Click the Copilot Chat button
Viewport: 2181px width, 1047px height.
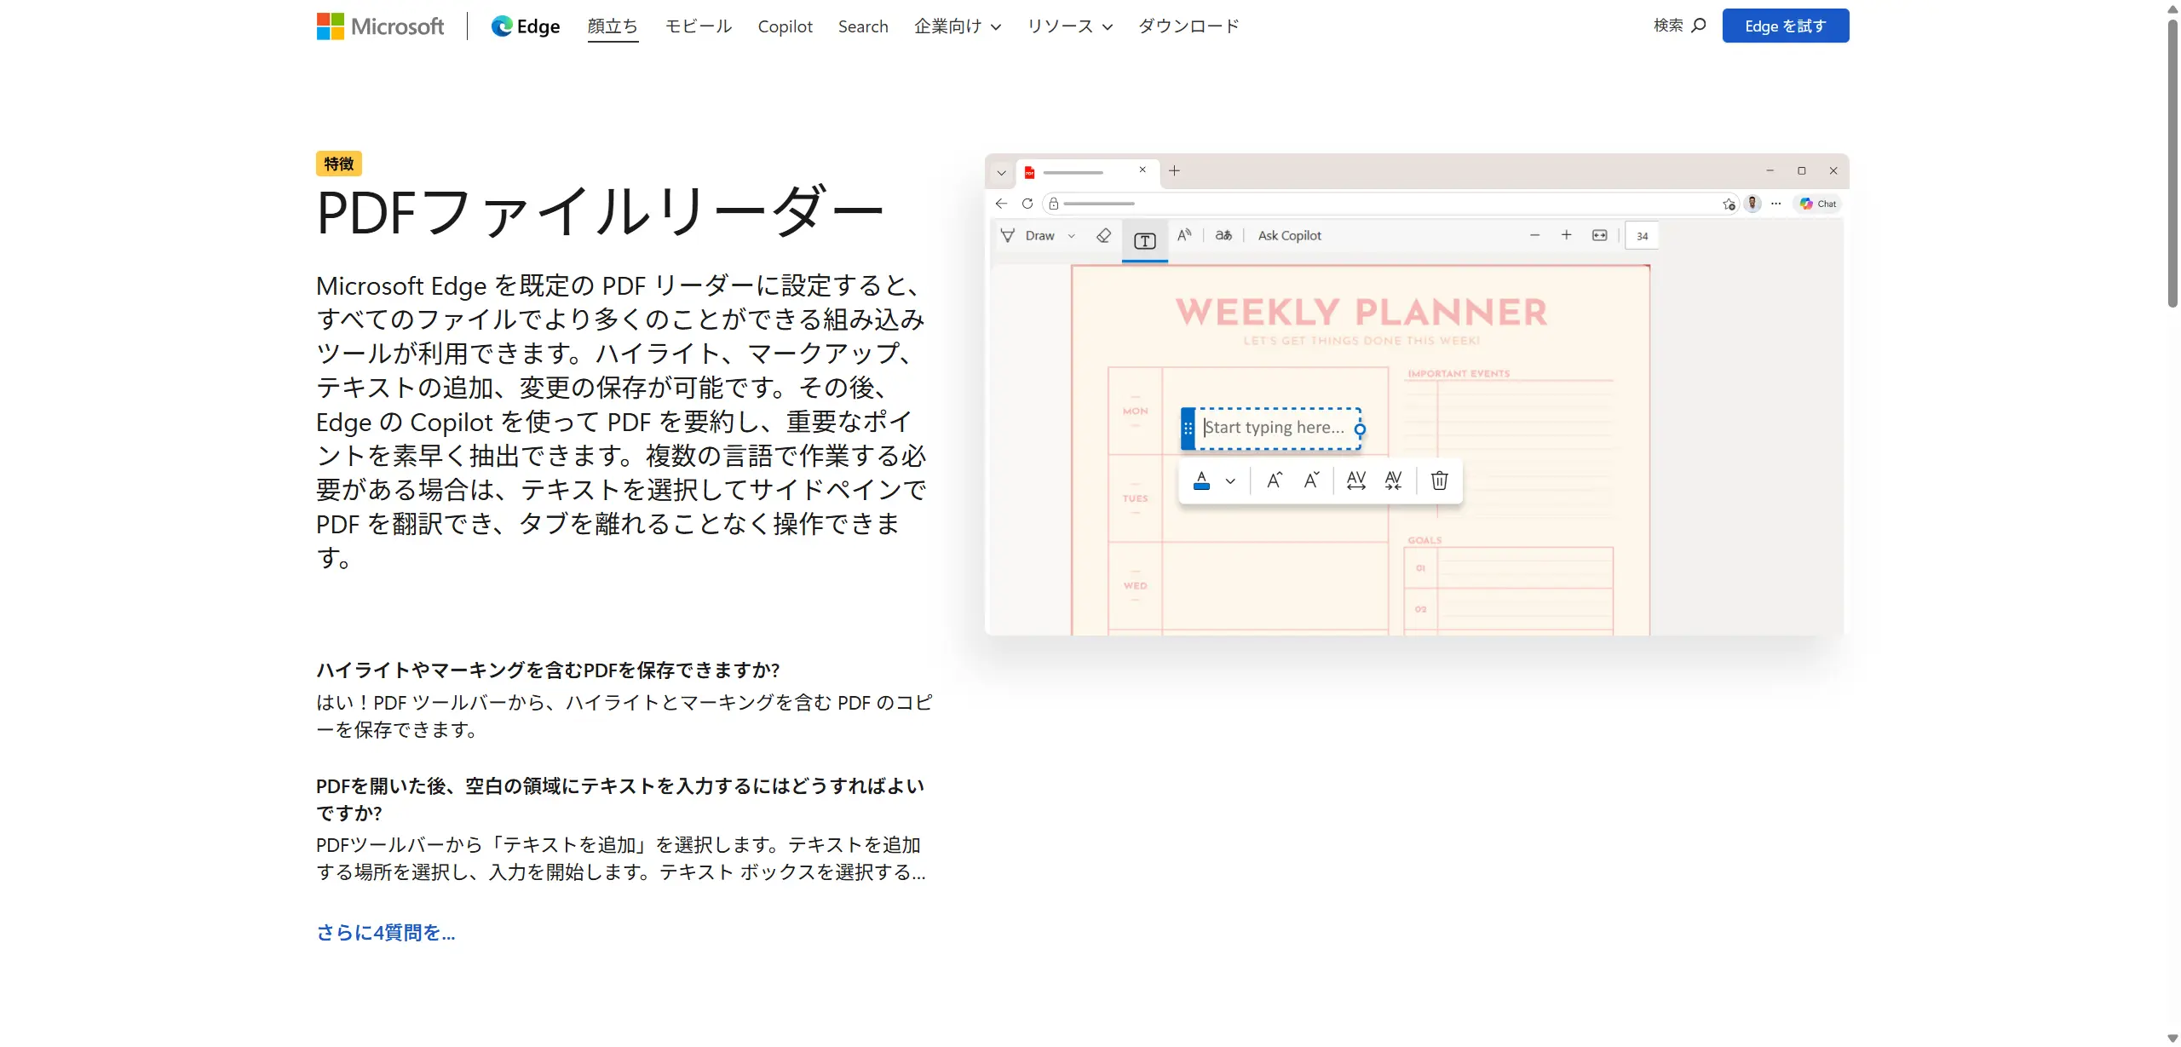pyautogui.click(x=1818, y=204)
